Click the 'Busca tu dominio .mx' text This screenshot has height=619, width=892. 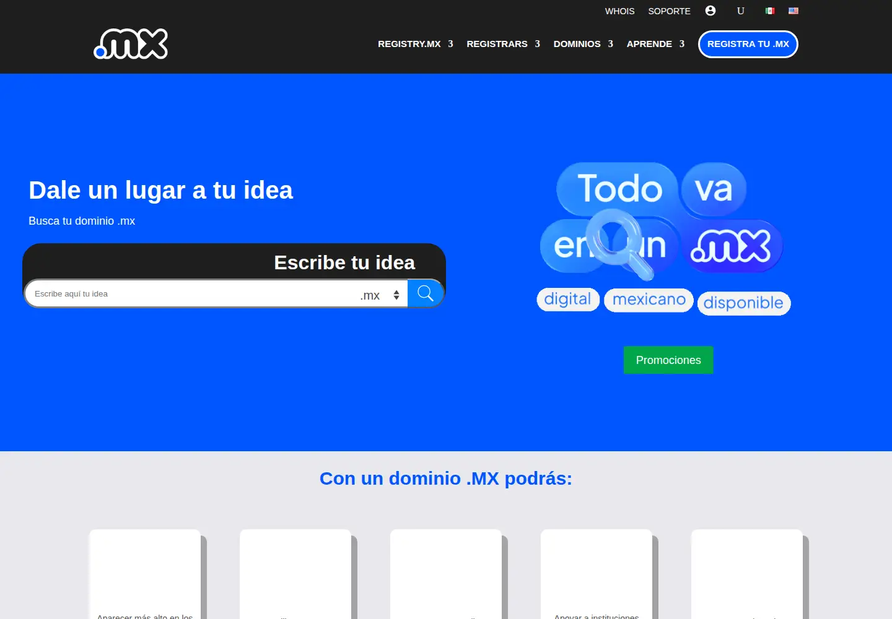82,221
